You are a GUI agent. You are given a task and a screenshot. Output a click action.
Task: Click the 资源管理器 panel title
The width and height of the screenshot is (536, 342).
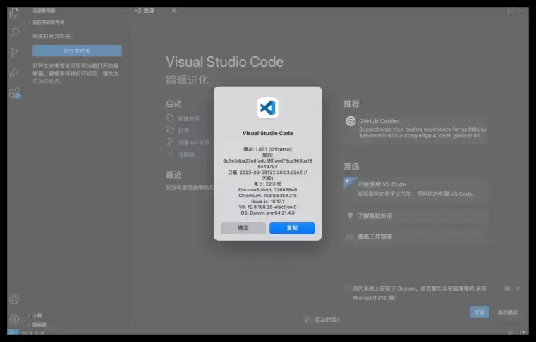coord(44,11)
